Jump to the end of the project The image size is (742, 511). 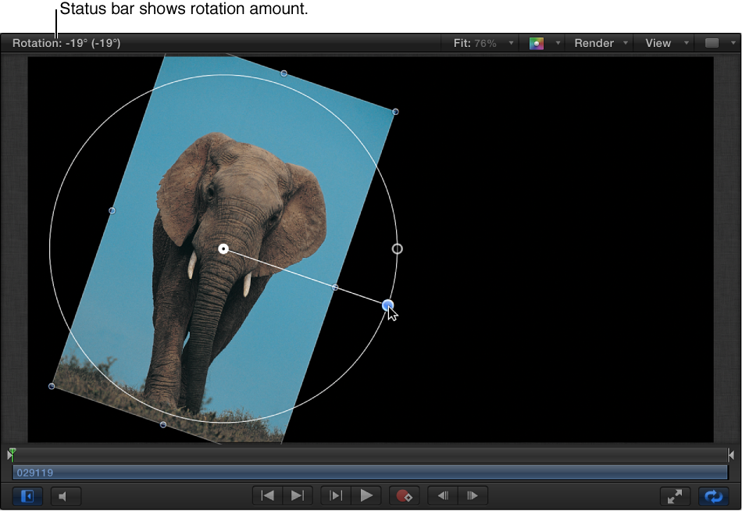pyautogui.click(x=297, y=495)
